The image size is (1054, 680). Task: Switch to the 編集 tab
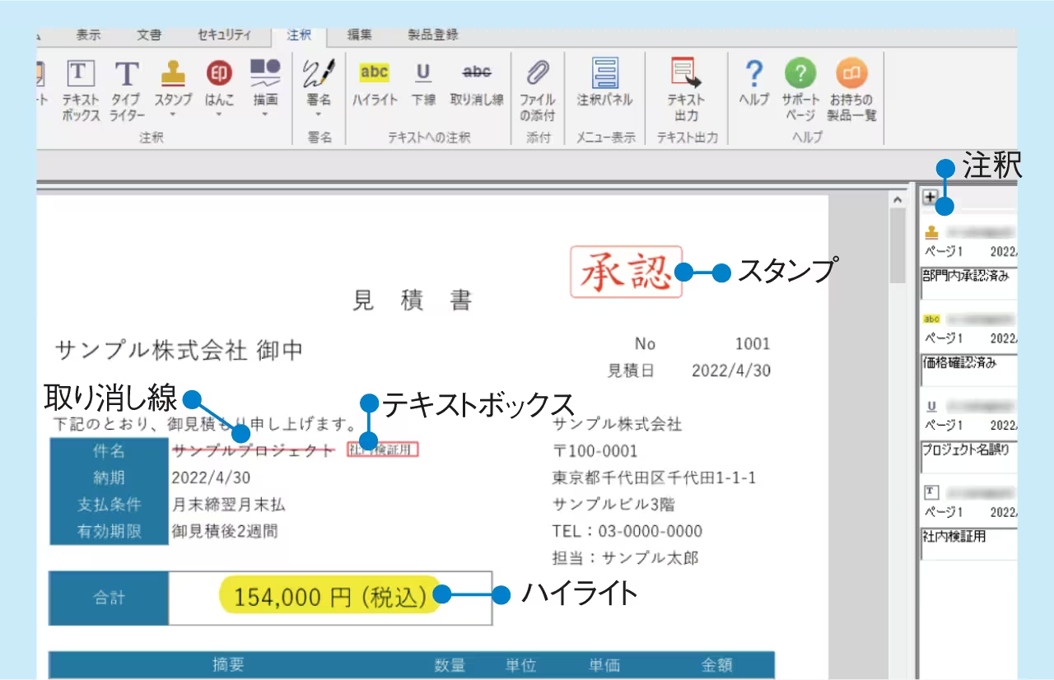coord(360,35)
